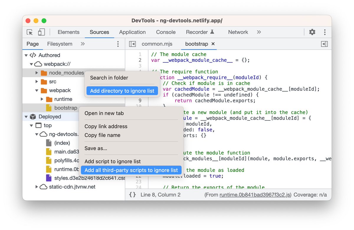
Task: Click the main.da63 script file icon
Action: click(49, 152)
